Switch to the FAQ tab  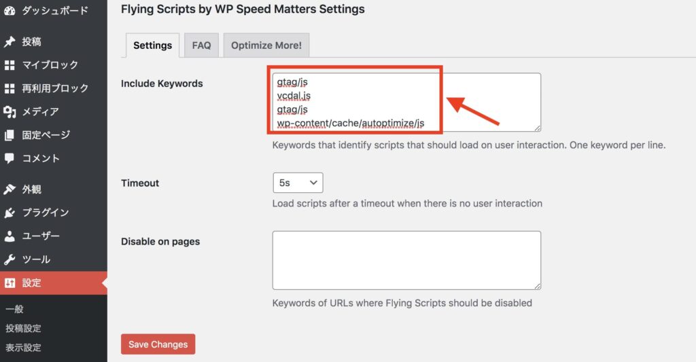[201, 46]
